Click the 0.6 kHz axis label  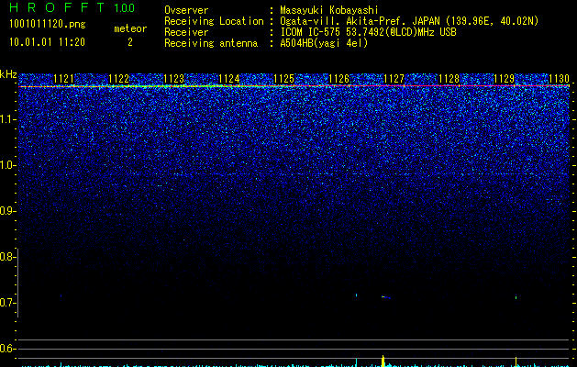click(7, 349)
